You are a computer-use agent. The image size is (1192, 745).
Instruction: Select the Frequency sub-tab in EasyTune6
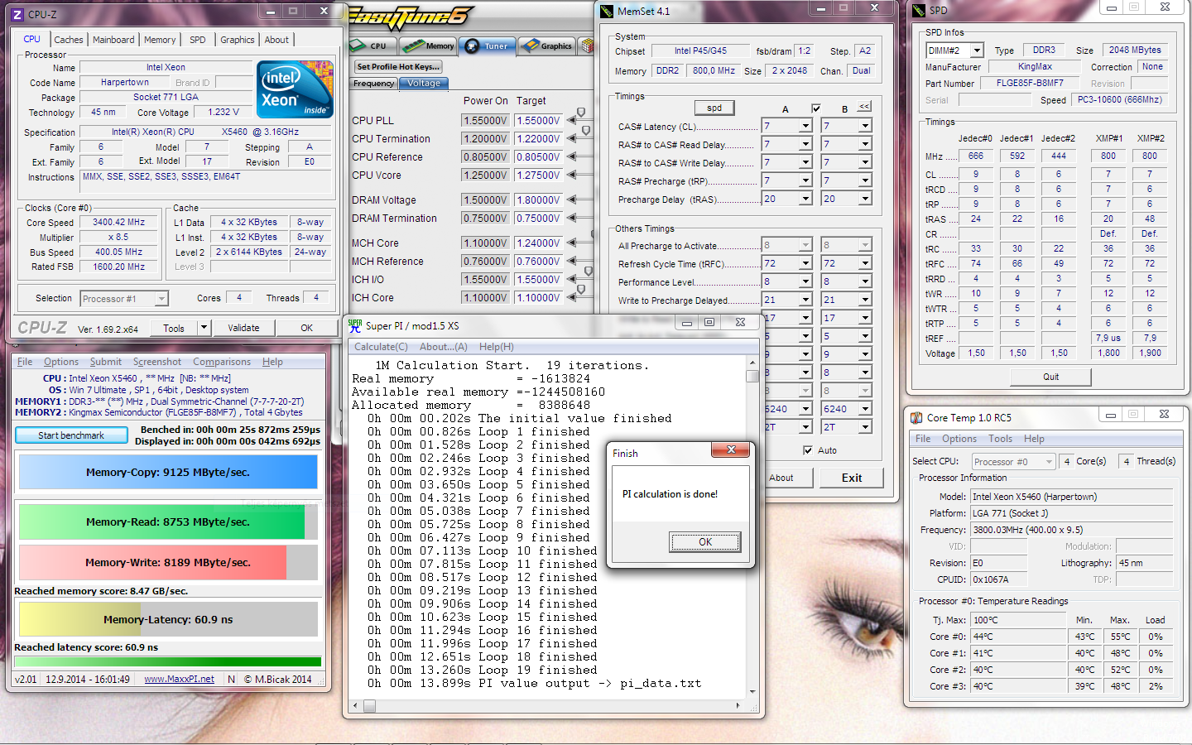coord(374,84)
